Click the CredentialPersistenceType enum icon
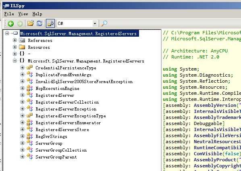This screenshot has height=171, width=241. click(x=29, y=67)
